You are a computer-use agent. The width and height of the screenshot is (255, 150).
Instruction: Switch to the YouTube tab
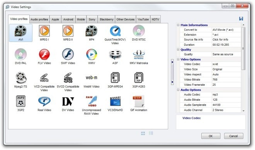(143, 19)
